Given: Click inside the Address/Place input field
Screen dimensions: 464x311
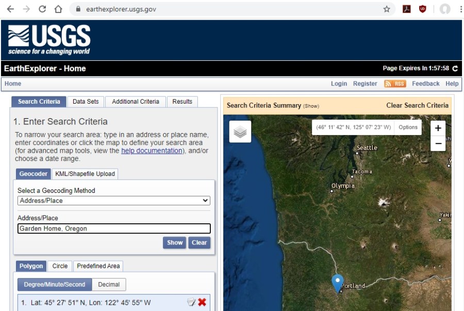Looking at the screenshot, I should (113, 228).
